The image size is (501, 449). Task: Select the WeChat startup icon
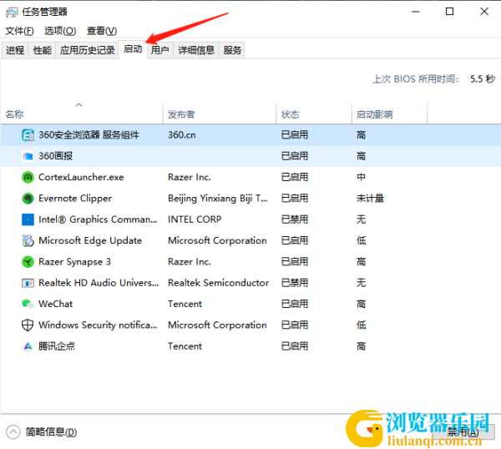(x=28, y=304)
